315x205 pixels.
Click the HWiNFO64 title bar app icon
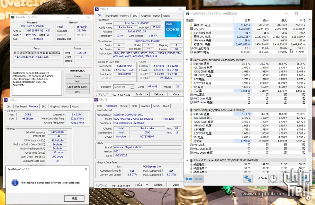click(187, 13)
